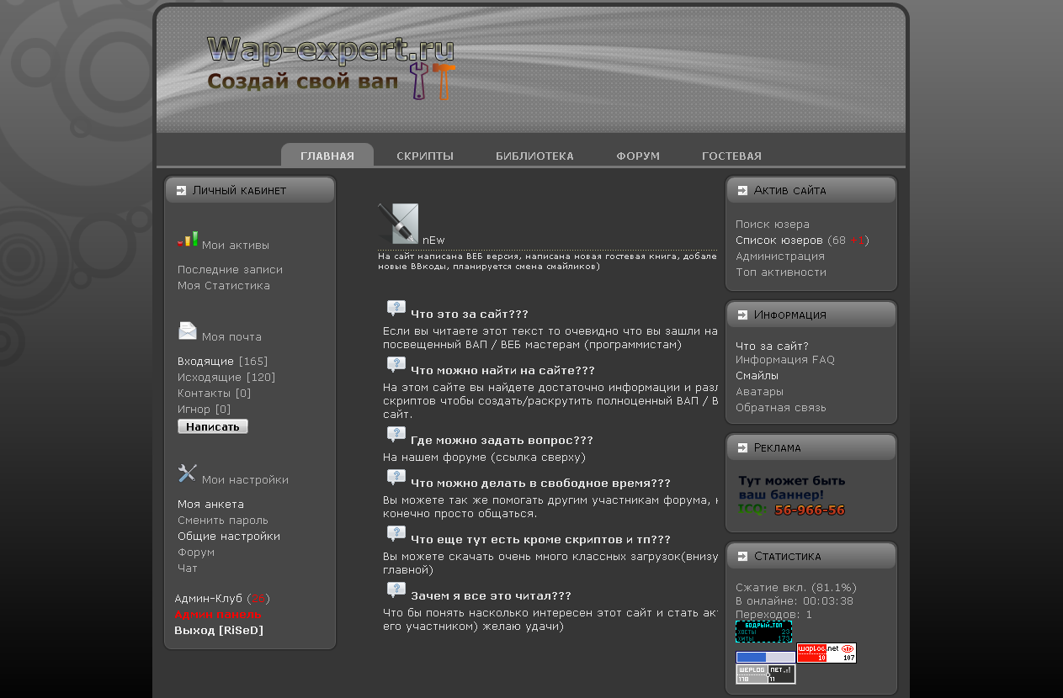Screen dimensions: 1063x698
Task: Open Последние записи link
Action: point(230,270)
